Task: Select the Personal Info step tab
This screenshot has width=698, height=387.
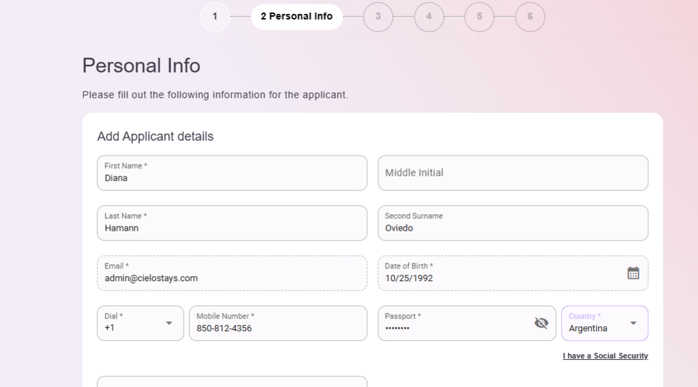Action: (297, 17)
